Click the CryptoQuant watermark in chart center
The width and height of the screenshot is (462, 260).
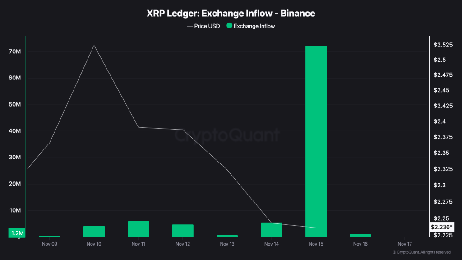pos(227,135)
